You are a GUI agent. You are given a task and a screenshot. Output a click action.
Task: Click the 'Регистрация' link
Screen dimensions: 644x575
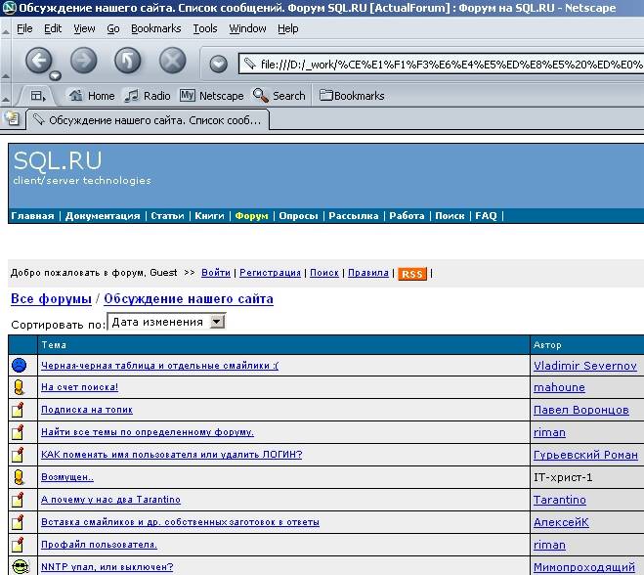(270, 274)
